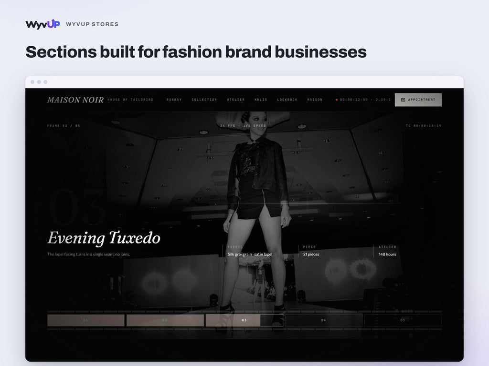Click the 'FRAME 03 / 05' label
This screenshot has height=366, width=489.
point(64,126)
